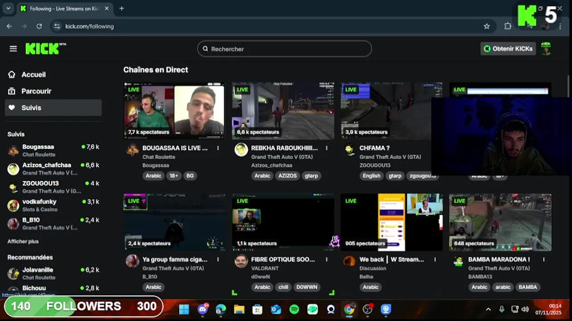572x321 pixels.
Task: Select Suivis in the sidebar
Action: pyautogui.click(x=53, y=107)
